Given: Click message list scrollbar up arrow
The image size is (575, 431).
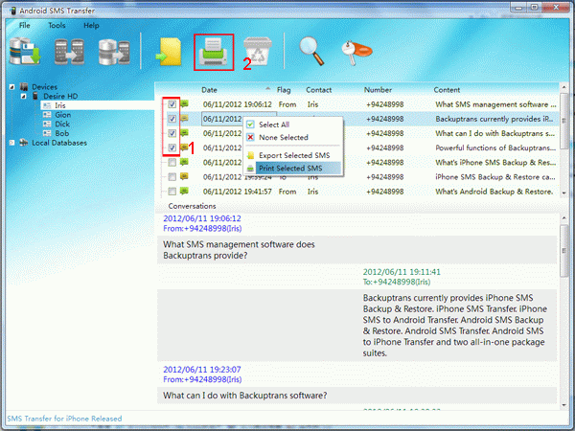Looking at the screenshot, I should point(563,87).
